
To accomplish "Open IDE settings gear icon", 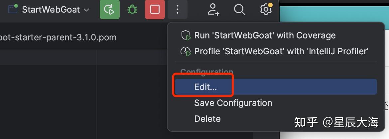I will click(x=266, y=9).
